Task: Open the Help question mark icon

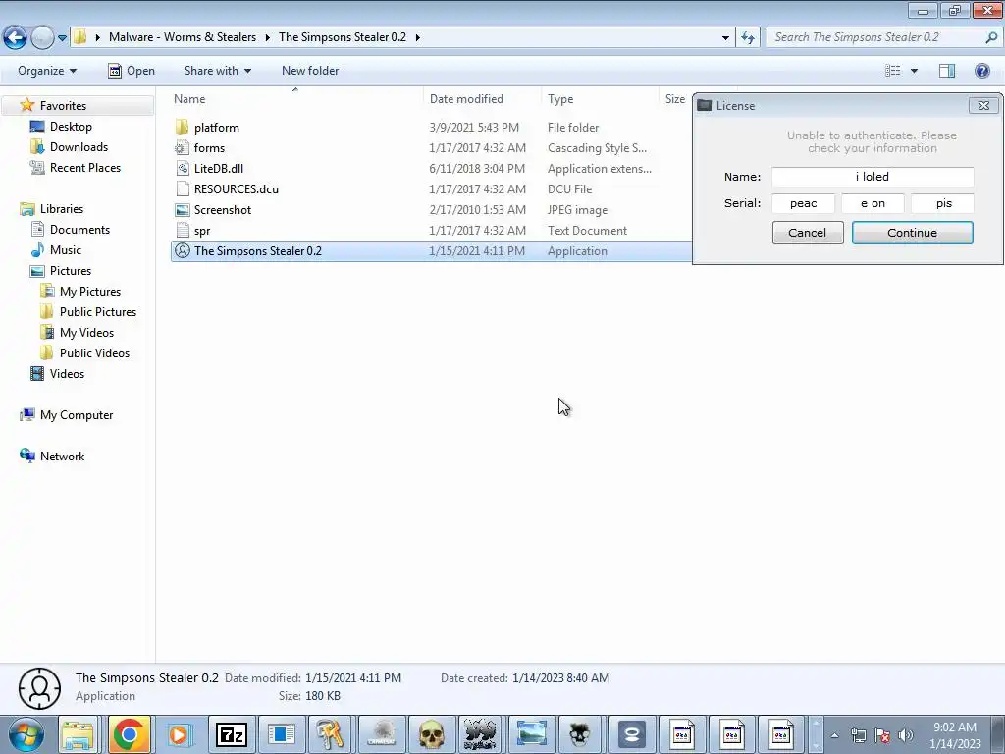Action: pos(981,71)
